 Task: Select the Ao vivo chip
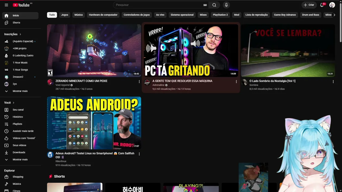point(160,15)
